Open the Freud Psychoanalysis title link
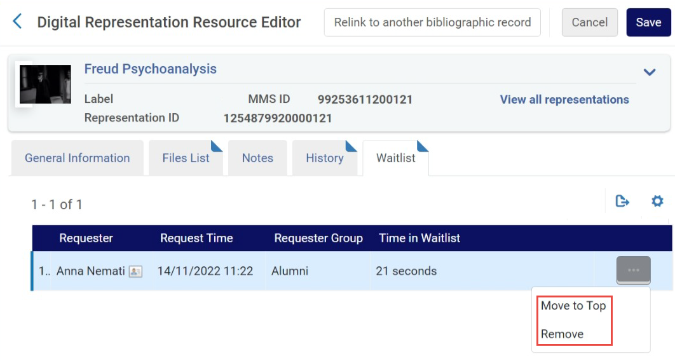The width and height of the screenshot is (675, 361). [150, 69]
